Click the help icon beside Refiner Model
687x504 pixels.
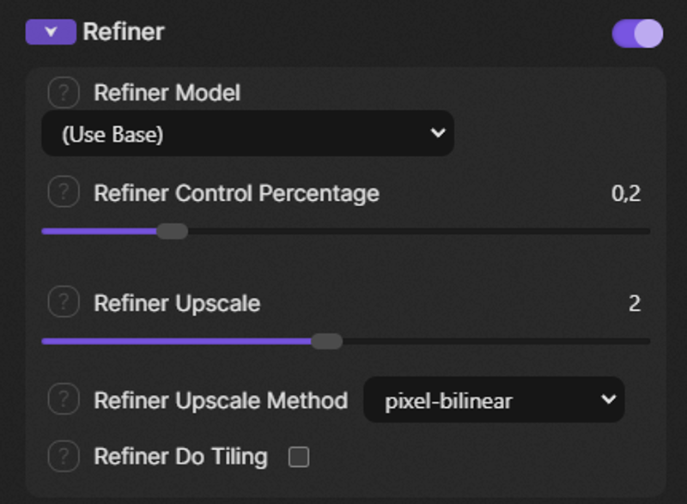tap(63, 92)
